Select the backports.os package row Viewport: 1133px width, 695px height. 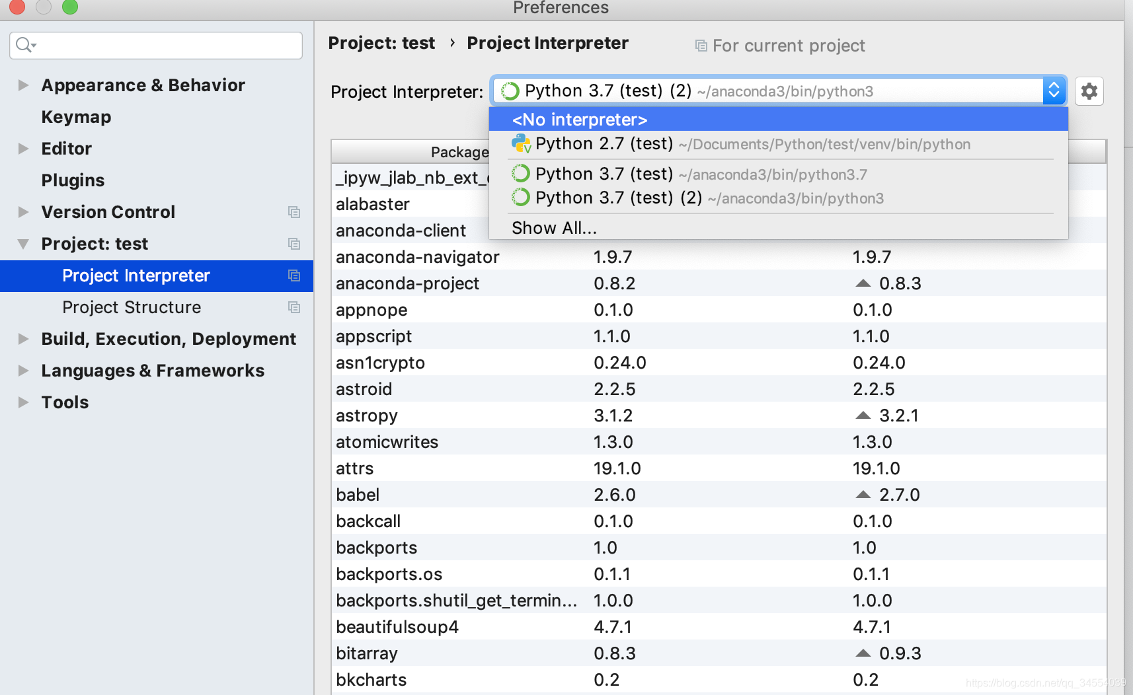[x=719, y=574]
